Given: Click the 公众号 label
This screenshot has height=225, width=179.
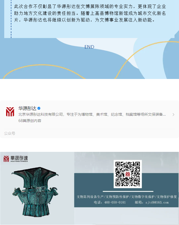Looking at the screenshot, I should (10, 133).
